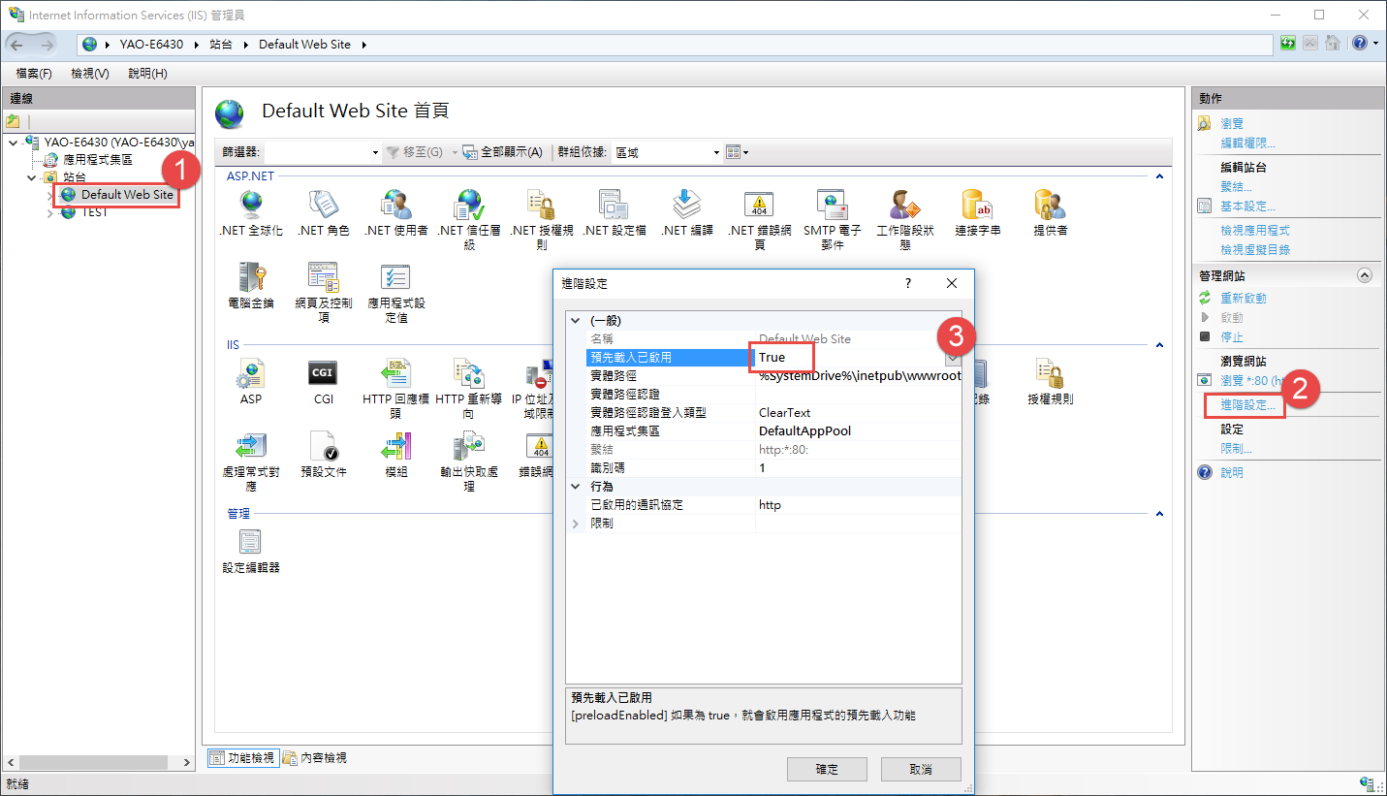Open the CGI feature icon
The height and width of the screenshot is (796, 1387).
coord(324,382)
